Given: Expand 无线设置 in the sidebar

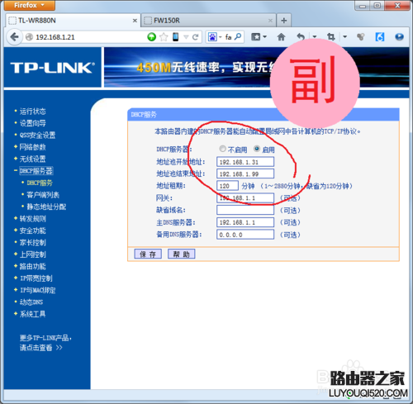Looking at the screenshot, I should (x=32, y=159).
